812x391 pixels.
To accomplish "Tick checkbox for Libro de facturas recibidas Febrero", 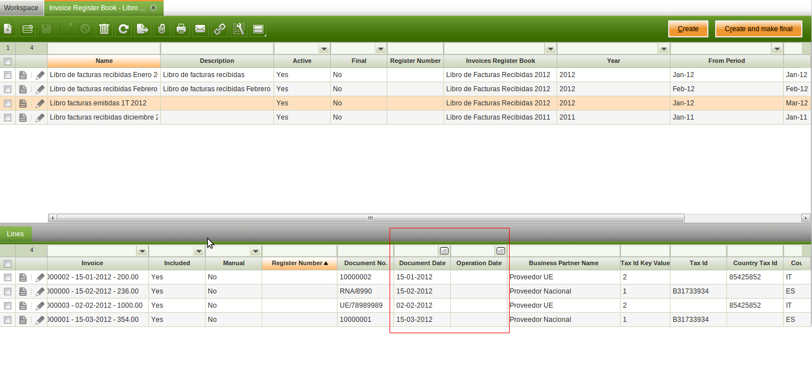I will [8, 89].
